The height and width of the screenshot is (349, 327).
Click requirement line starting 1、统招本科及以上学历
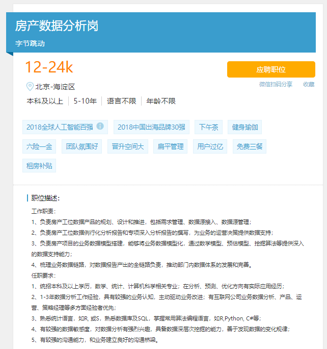[x=158, y=286]
